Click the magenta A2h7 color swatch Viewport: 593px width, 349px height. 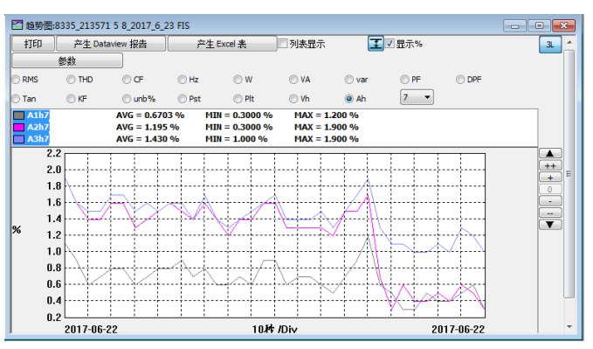click(x=19, y=127)
